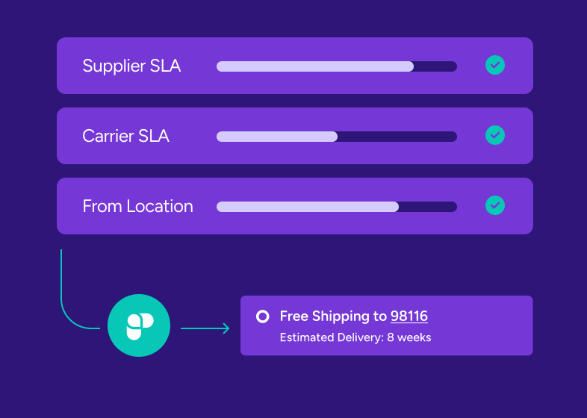Click the From Location checkmark icon
587x418 pixels.
click(494, 205)
